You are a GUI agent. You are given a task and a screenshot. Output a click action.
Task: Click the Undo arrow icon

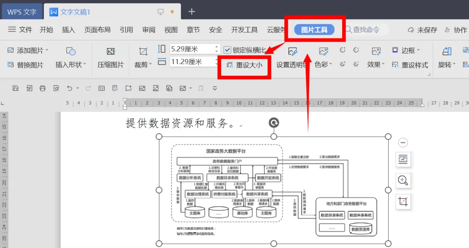pos(69,88)
